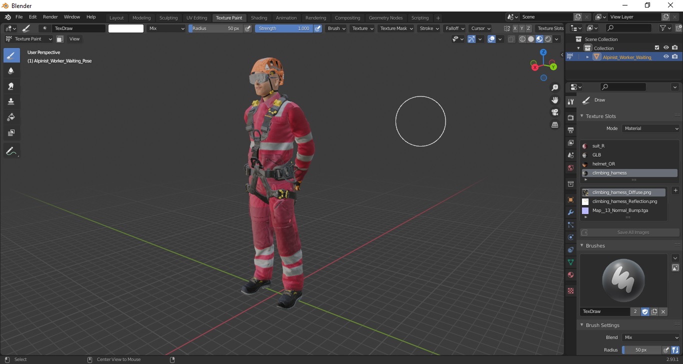
Task: Toggle Y axis symmetry
Action: click(x=522, y=28)
